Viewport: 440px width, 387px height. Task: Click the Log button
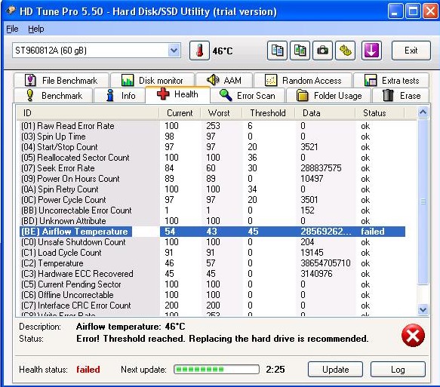[x=398, y=370]
